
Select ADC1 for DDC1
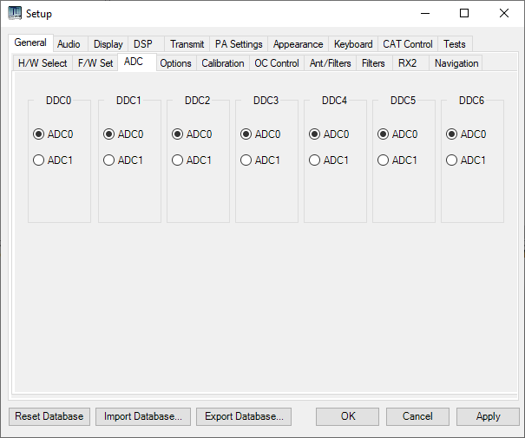(123, 160)
